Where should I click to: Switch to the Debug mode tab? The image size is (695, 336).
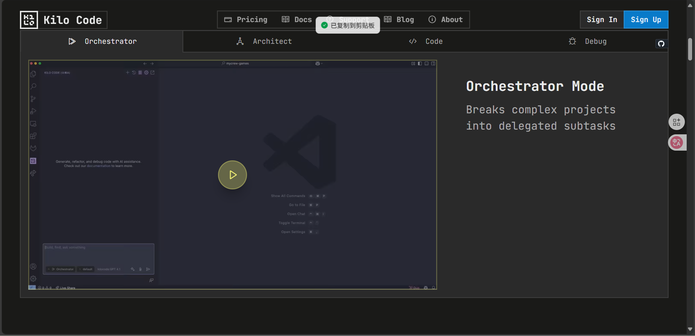(587, 41)
